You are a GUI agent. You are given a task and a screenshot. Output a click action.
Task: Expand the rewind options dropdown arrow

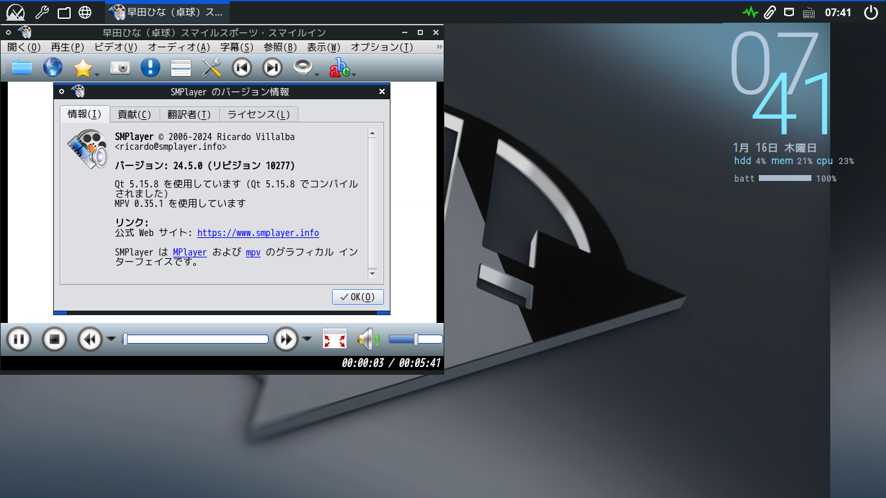[x=111, y=338]
